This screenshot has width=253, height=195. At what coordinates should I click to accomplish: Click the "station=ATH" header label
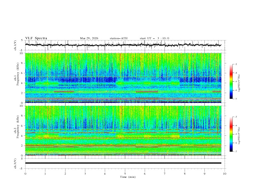[x=119, y=38]
